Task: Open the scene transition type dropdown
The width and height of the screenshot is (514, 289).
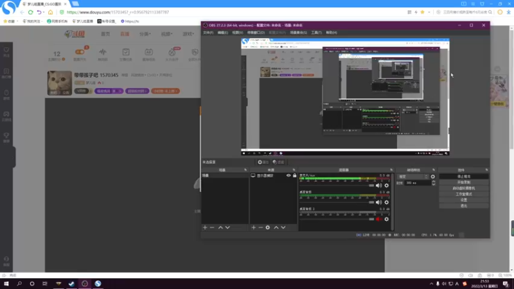Action: point(413,177)
